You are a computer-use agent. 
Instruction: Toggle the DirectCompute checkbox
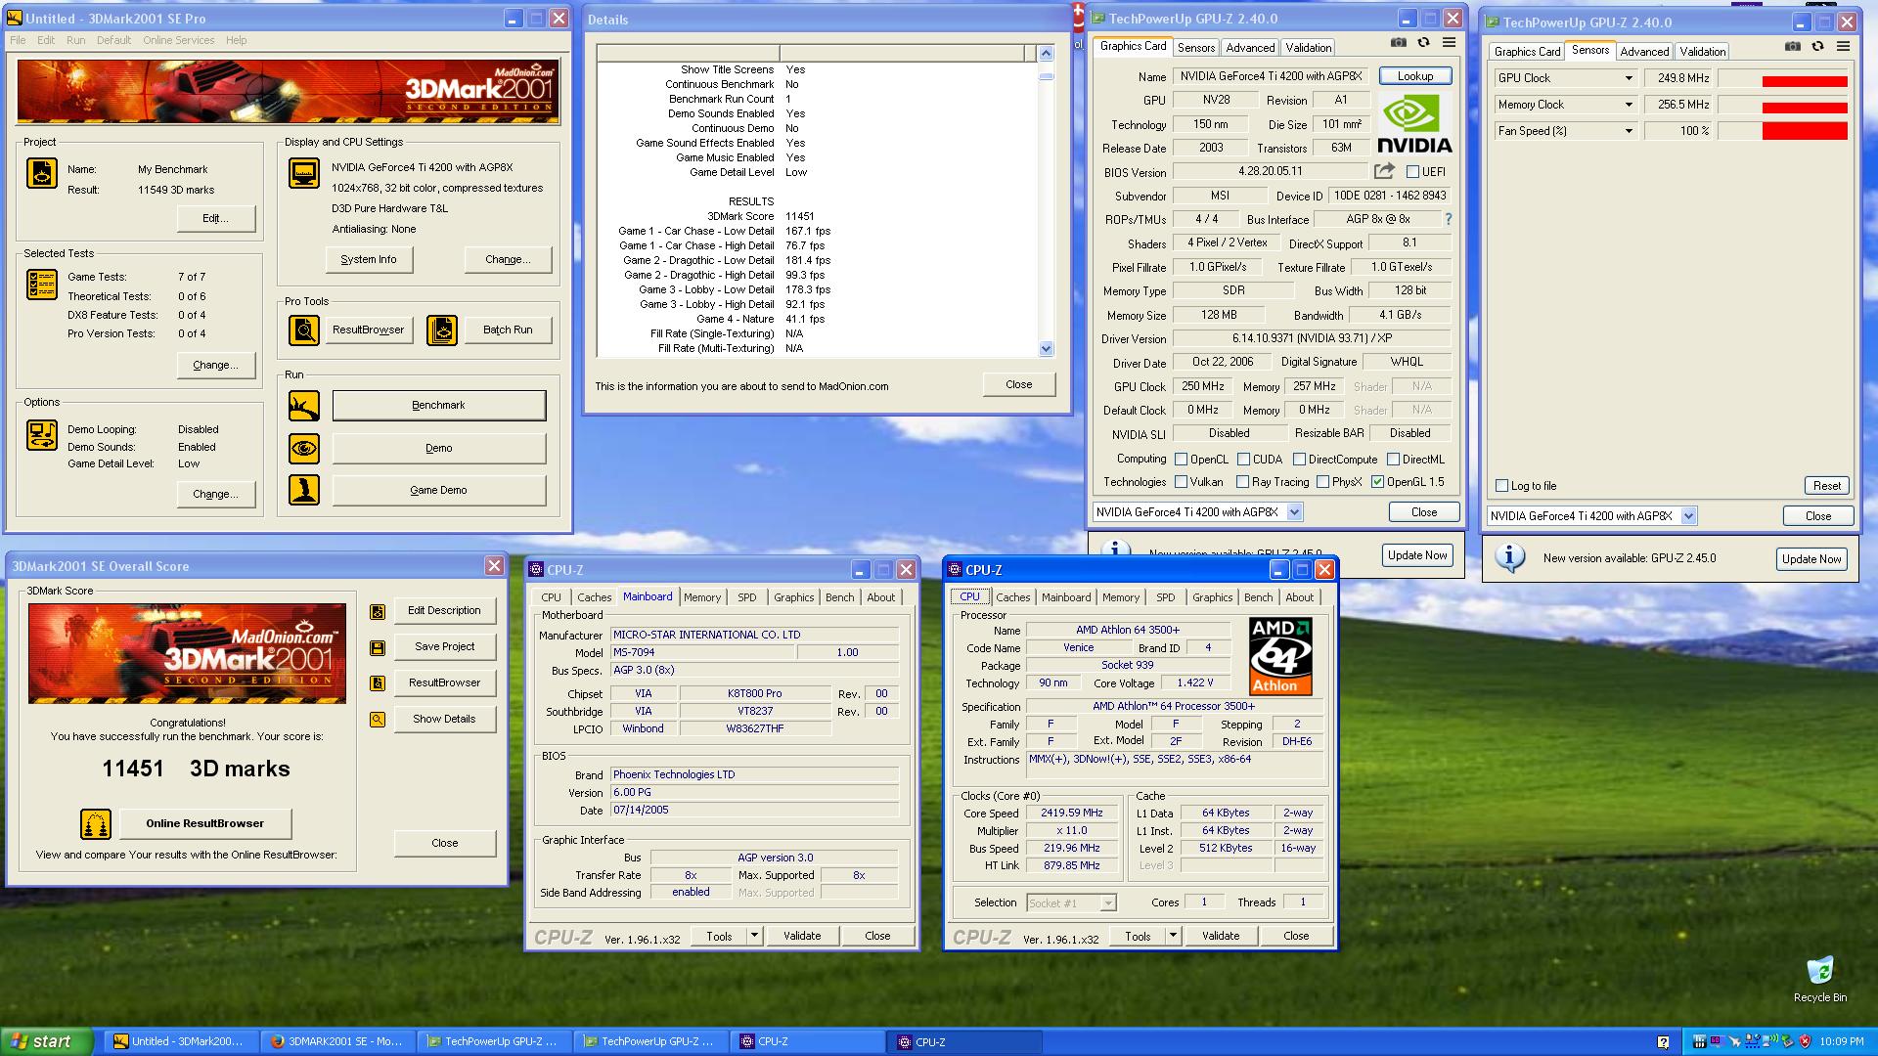click(x=1299, y=460)
